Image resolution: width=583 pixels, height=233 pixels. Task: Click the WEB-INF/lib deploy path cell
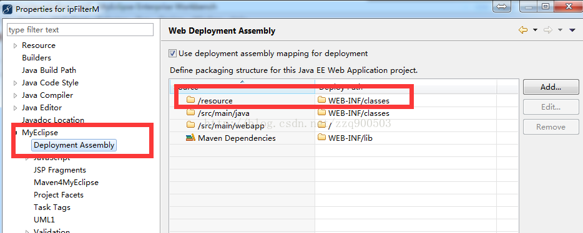[x=350, y=138]
